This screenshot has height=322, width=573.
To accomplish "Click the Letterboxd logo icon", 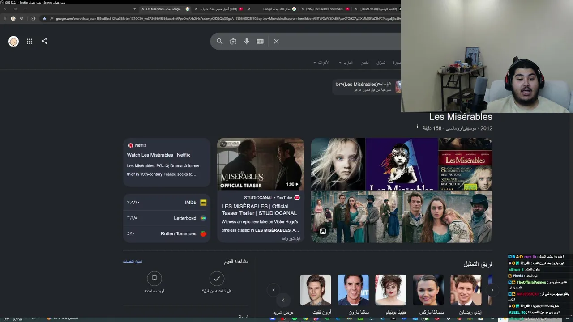I will [203, 218].
